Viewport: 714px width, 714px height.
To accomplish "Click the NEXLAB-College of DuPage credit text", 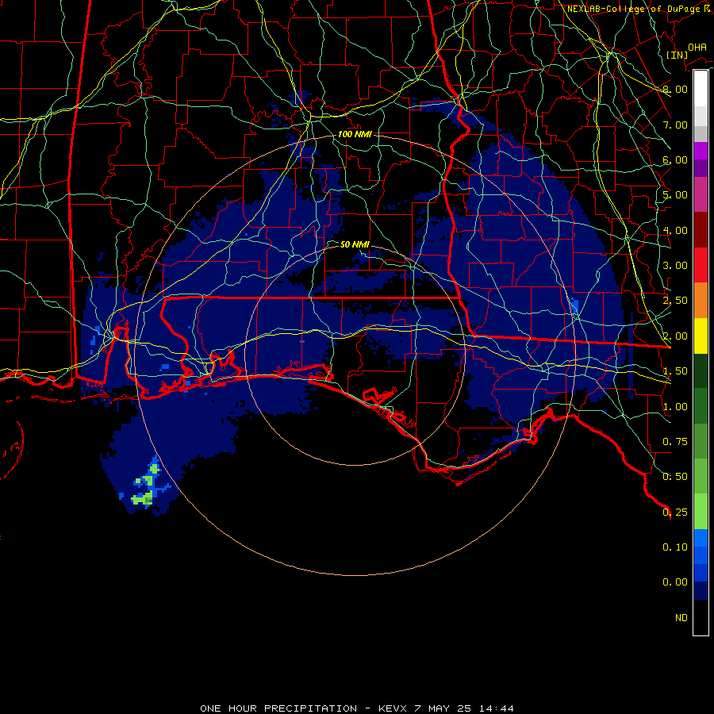I will coord(639,9).
